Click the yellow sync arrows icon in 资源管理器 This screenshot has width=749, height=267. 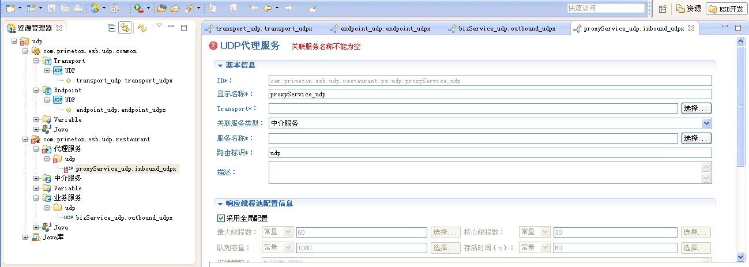[142, 28]
